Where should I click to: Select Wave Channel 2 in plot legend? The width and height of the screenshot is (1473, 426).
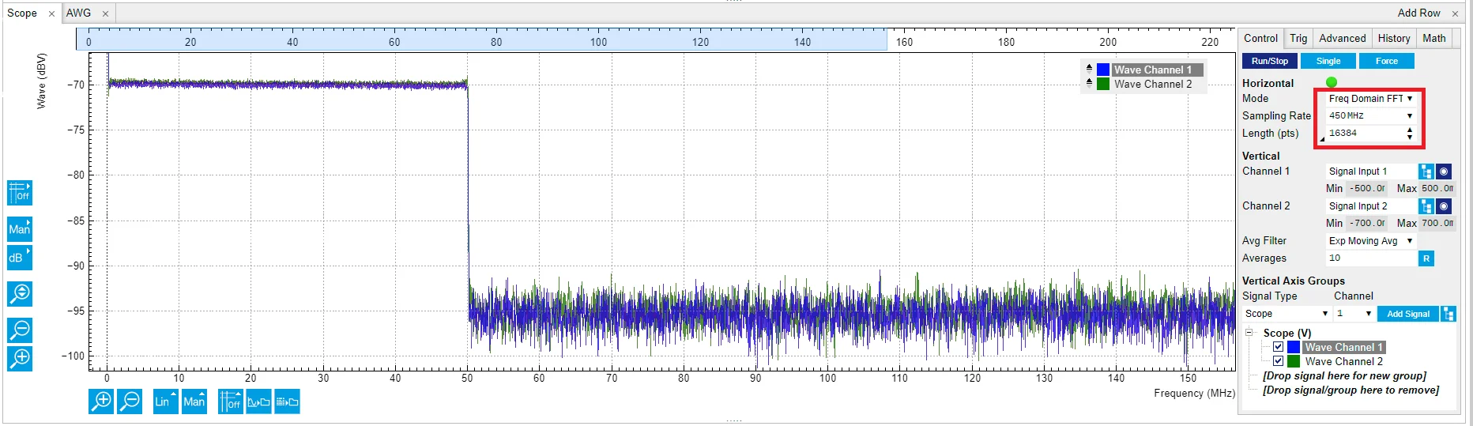point(1153,84)
